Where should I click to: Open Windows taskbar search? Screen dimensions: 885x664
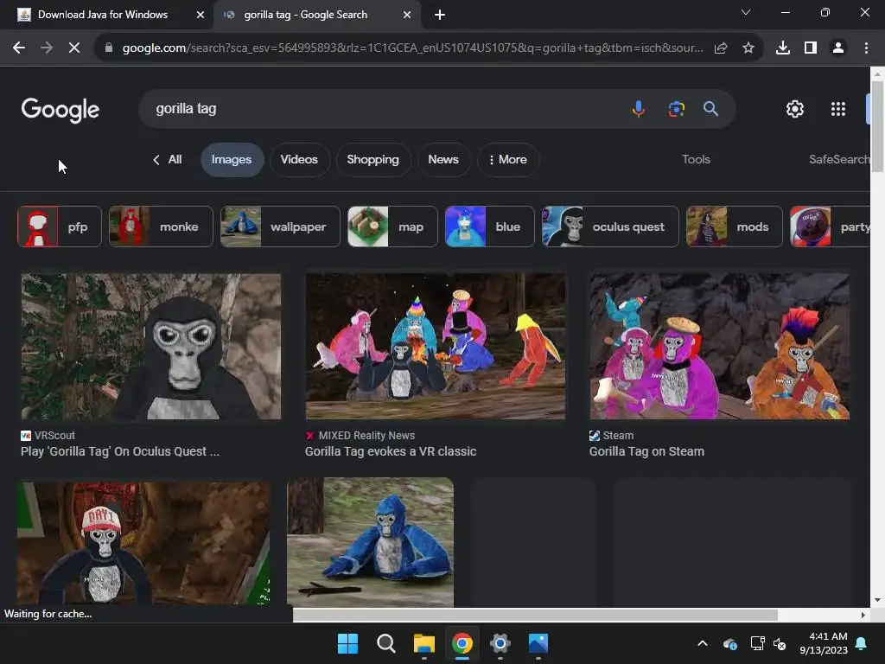point(386,643)
